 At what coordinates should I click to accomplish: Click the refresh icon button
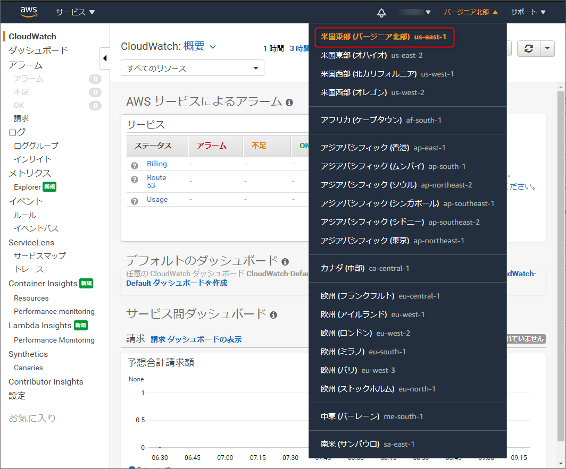pyautogui.click(x=529, y=48)
